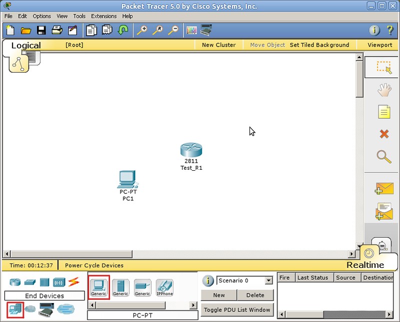Switch to Realtime mode tab
This screenshot has height=322, width=400.
tap(365, 265)
